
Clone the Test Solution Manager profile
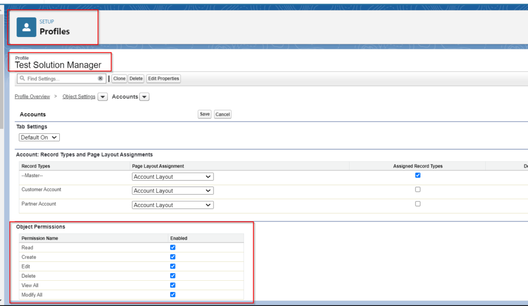(119, 78)
